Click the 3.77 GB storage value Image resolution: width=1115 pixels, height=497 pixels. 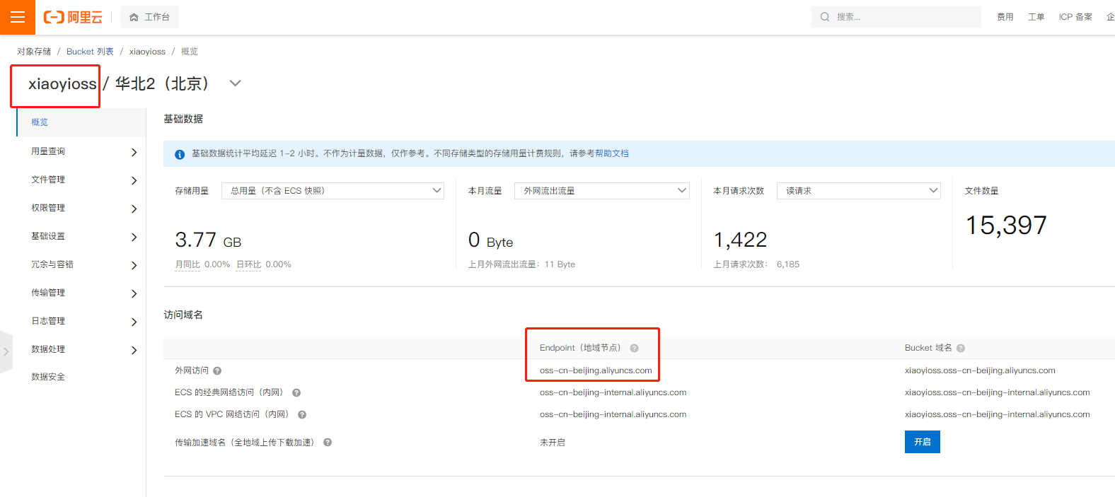coord(208,240)
